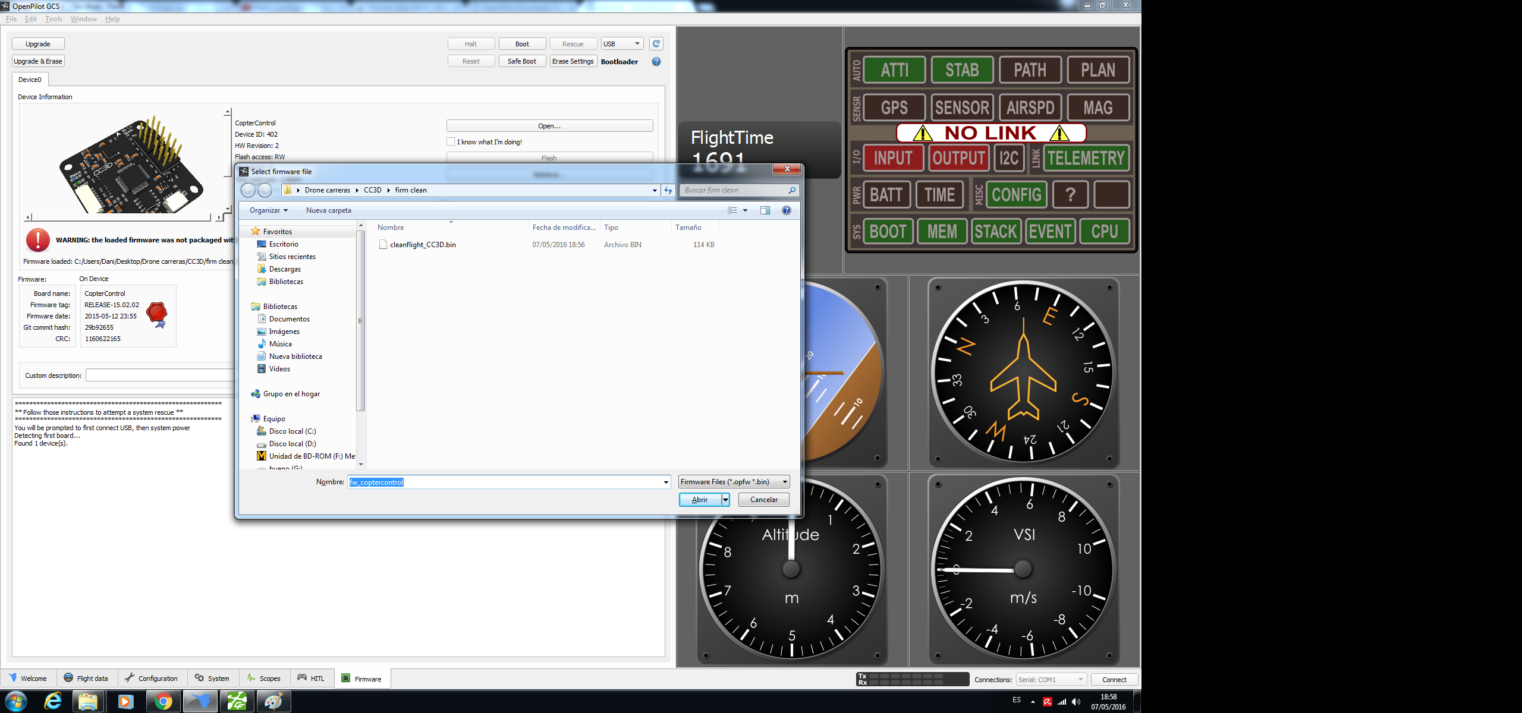Click the refresh icon next to USB dropdown

[656, 43]
